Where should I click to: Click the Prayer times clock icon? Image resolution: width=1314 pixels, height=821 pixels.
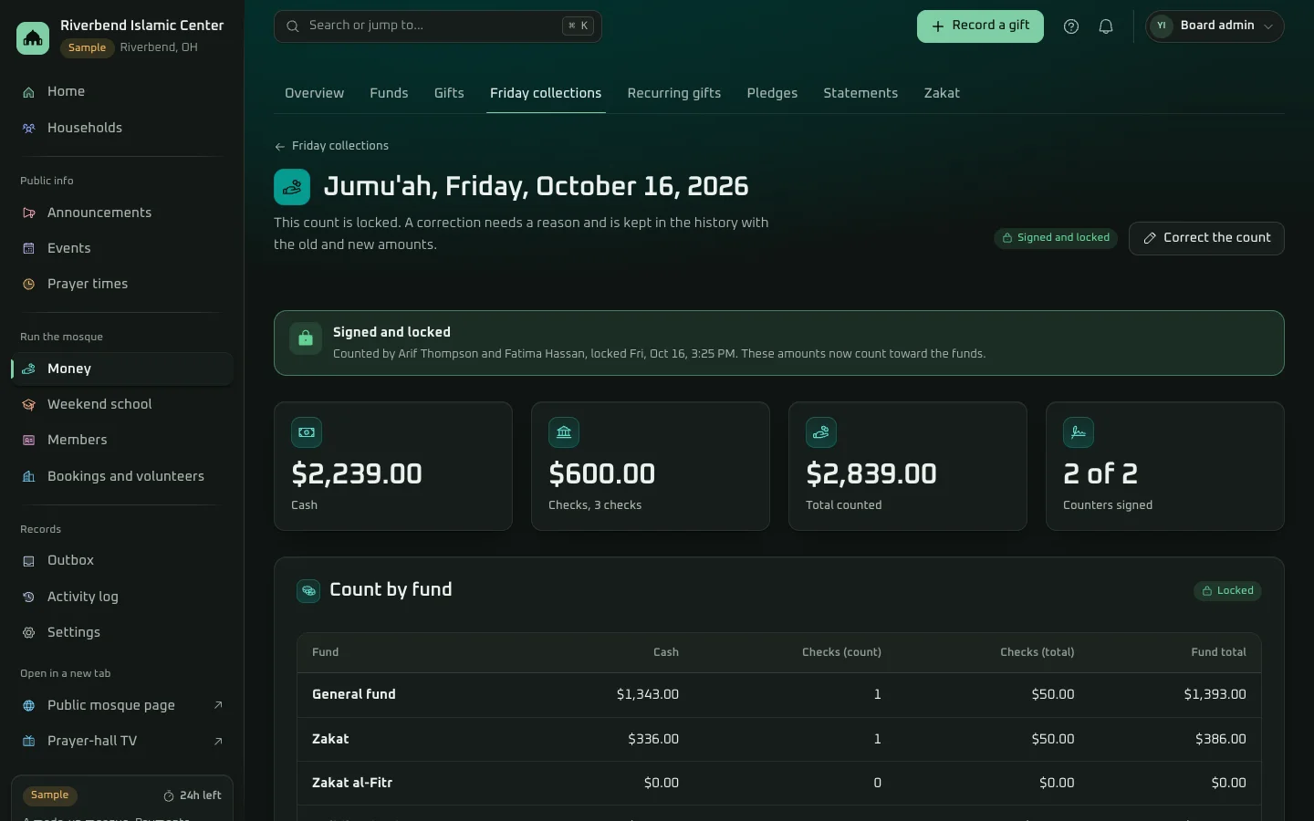28,284
